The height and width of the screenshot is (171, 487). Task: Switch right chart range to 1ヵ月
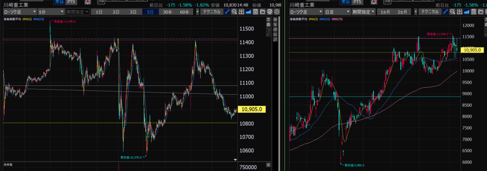[385, 12]
